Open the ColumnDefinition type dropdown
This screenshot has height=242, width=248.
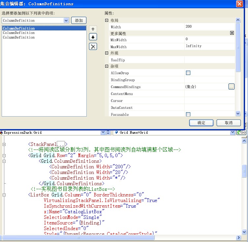click(x=66, y=20)
